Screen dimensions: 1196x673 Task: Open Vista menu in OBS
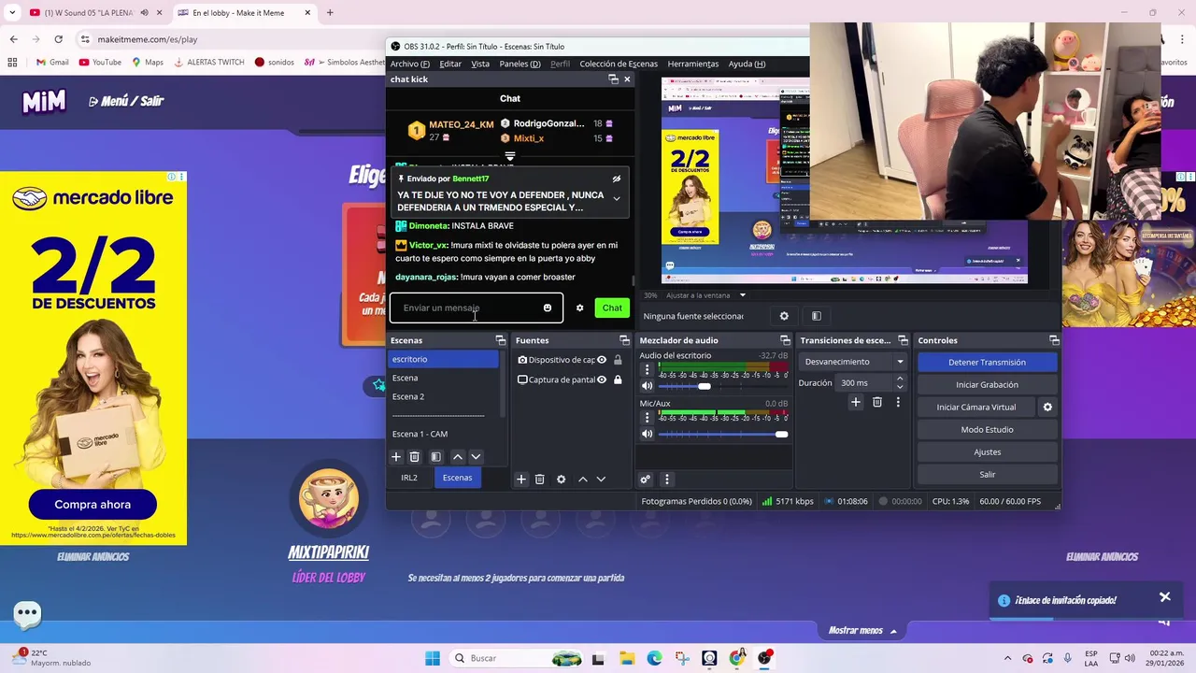coord(480,64)
